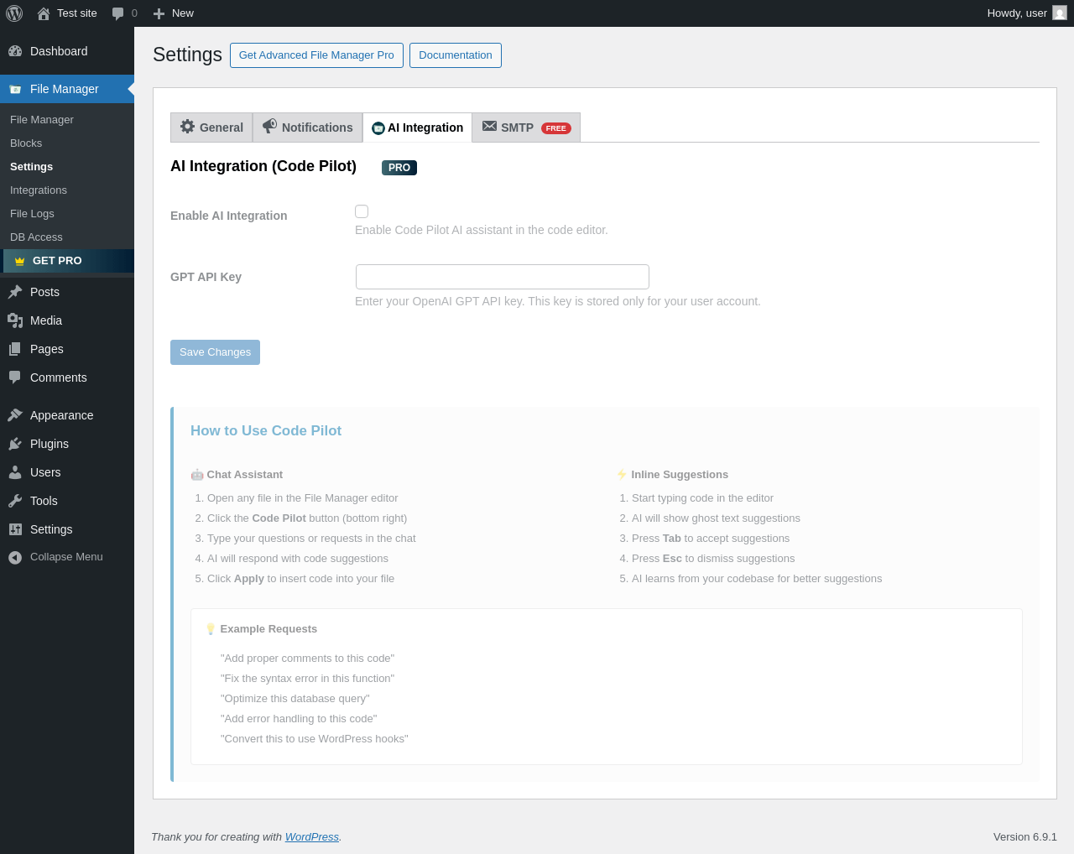Image resolution: width=1074 pixels, height=854 pixels.
Task: Open the Integrations submenu item
Action: [x=39, y=190]
